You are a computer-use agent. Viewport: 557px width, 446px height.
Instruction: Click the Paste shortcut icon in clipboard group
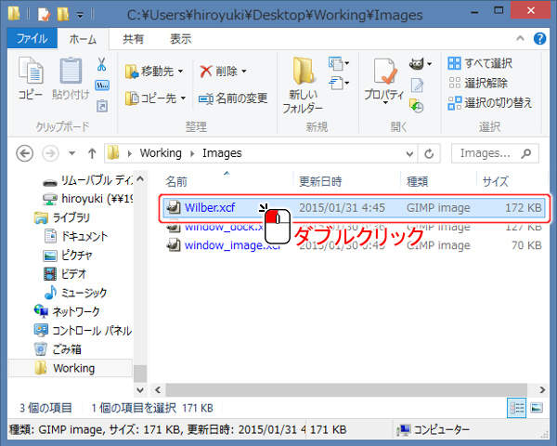(x=102, y=106)
